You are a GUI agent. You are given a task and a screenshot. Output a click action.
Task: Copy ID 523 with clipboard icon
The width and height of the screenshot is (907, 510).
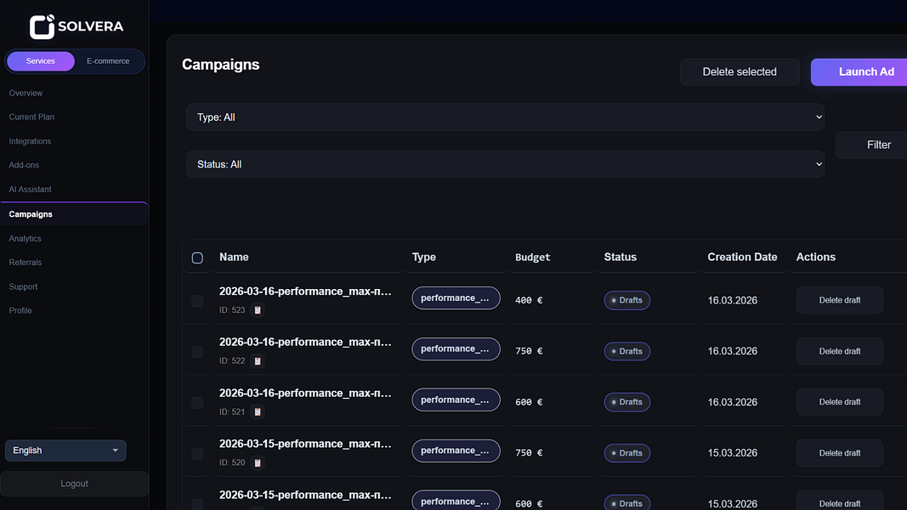point(258,310)
